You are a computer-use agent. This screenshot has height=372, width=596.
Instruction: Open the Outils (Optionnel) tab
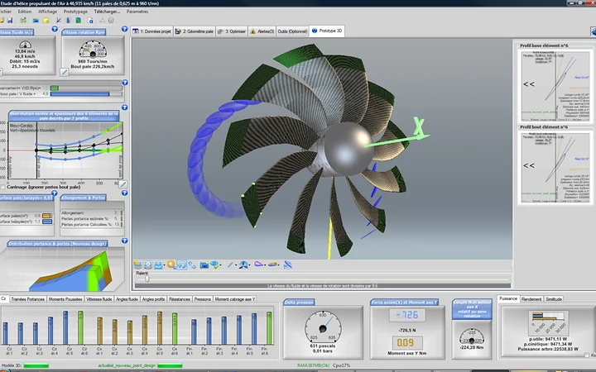click(x=292, y=31)
